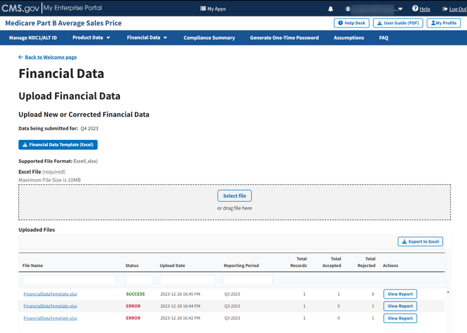Download the User Guide PDF
This screenshot has width=467, height=333.
(x=398, y=23)
